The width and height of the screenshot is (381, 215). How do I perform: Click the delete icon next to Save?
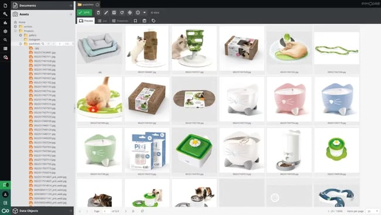pyautogui.click(x=98, y=13)
